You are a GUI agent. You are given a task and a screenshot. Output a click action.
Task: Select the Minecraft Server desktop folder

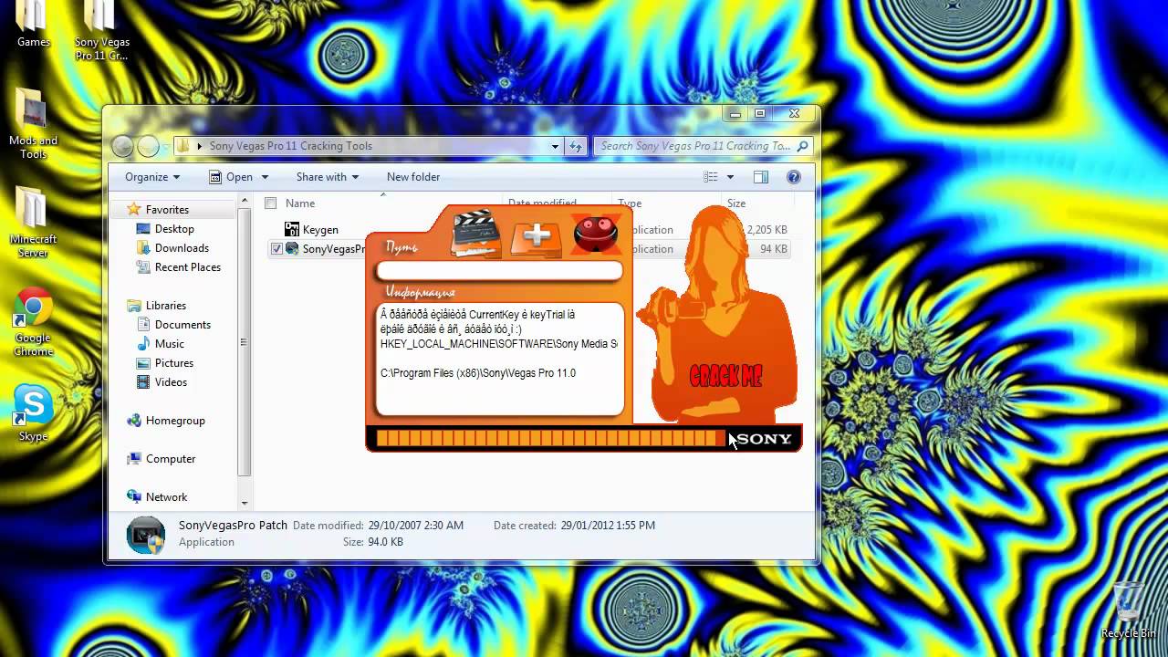(x=33, y=222)
